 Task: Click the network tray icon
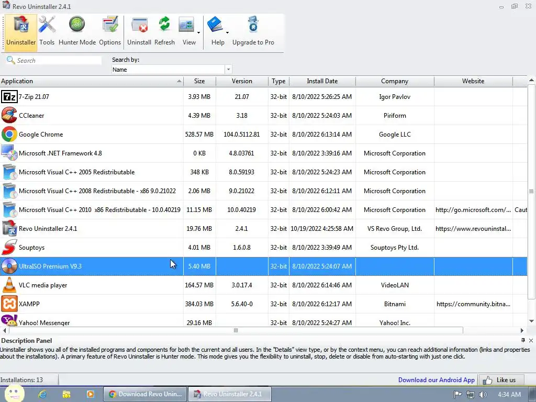[471, 395]
